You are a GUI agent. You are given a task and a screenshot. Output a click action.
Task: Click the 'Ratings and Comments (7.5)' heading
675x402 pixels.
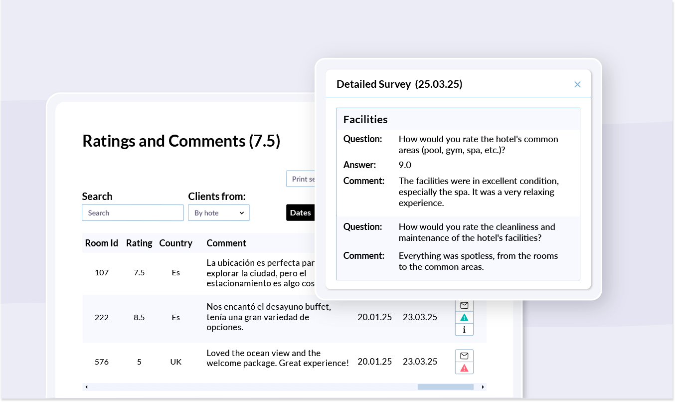click(x=181, y=141)
